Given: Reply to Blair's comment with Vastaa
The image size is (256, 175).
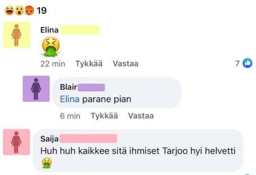Looking at the screenshot, I should click(x=141, y=116).
